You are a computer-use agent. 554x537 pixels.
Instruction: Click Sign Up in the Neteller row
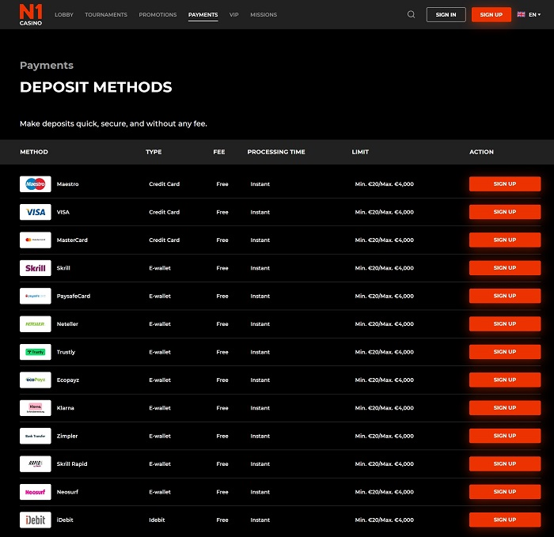click(505, 323)
